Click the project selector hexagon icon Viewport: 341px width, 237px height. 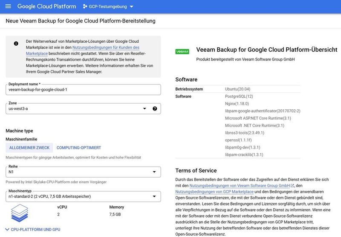tap(85, 6)
